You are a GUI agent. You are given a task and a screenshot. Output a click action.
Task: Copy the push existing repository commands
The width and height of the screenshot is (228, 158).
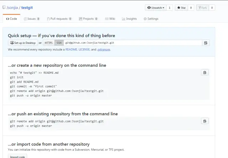(204, 121)
